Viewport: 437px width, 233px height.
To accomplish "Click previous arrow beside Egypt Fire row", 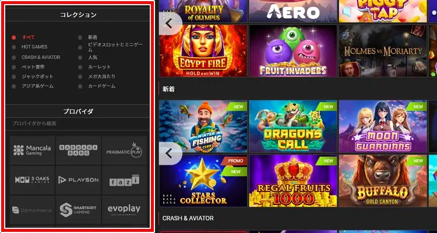I will (x=170, y=23).
